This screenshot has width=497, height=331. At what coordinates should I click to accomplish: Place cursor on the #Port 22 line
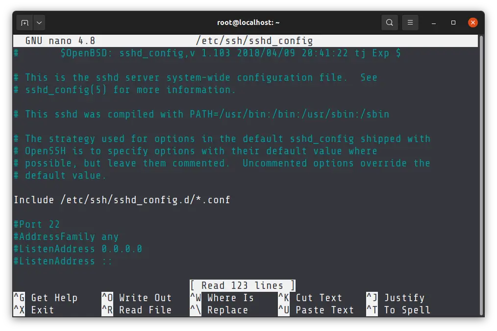pos(37,224)
